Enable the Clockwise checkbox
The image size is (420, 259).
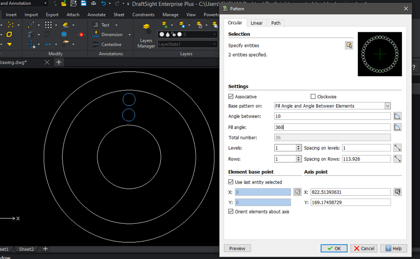[313, 97]
